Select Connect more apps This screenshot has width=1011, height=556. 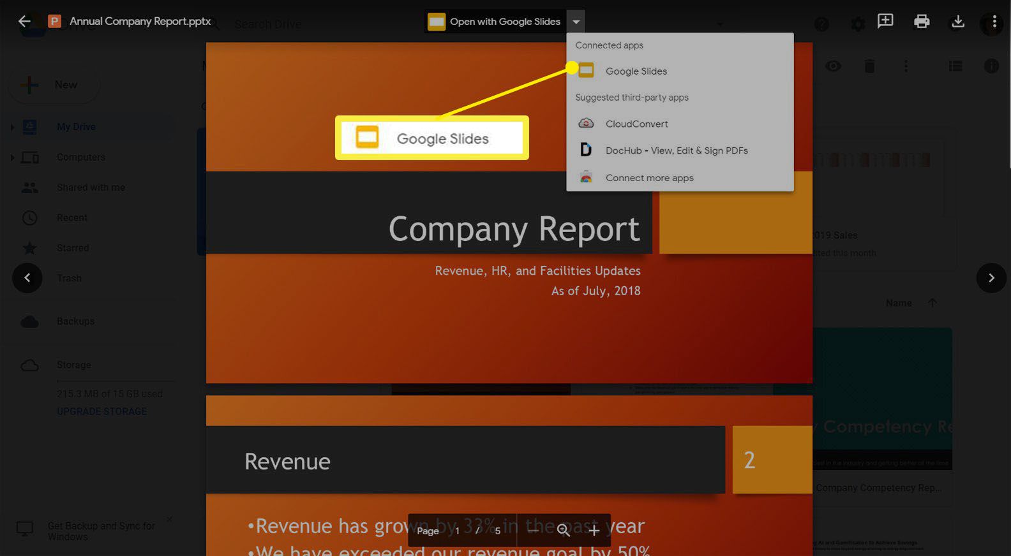(x=680, y=178)
